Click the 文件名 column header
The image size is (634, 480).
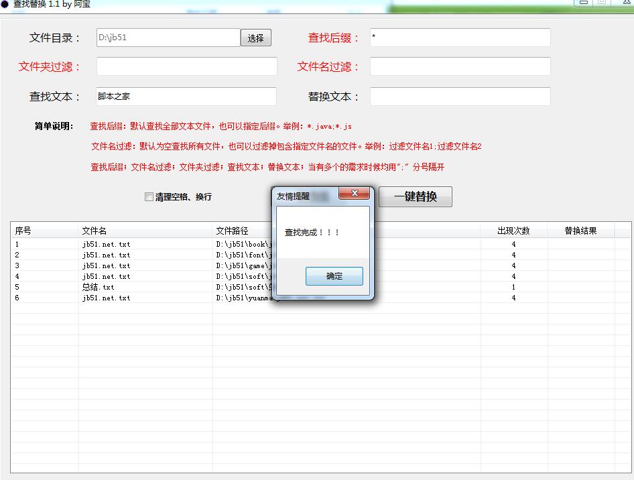point(94,230)
